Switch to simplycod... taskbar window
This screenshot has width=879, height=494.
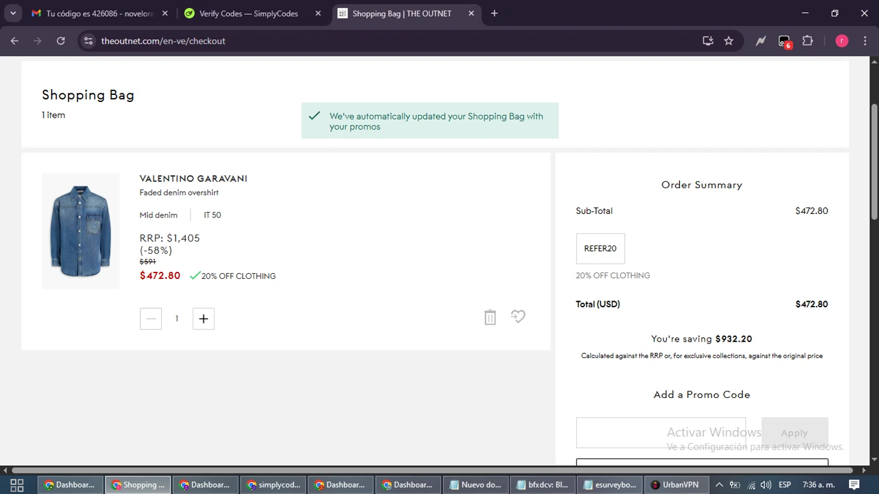[x=273, y=485]
